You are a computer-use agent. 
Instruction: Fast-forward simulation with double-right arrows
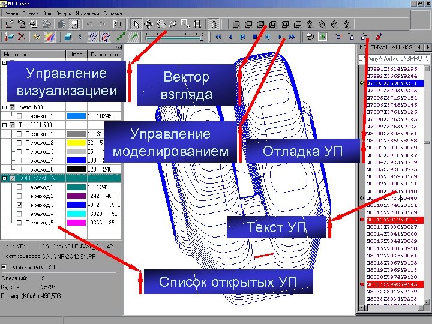click(x=292, y=37)
